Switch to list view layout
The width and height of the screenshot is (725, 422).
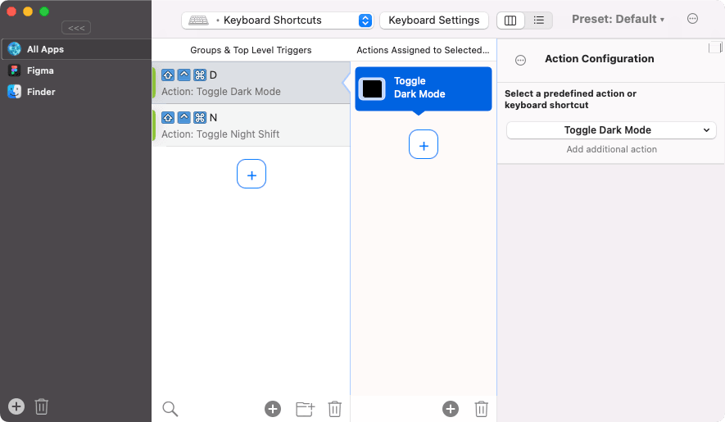tap(539, 20)
